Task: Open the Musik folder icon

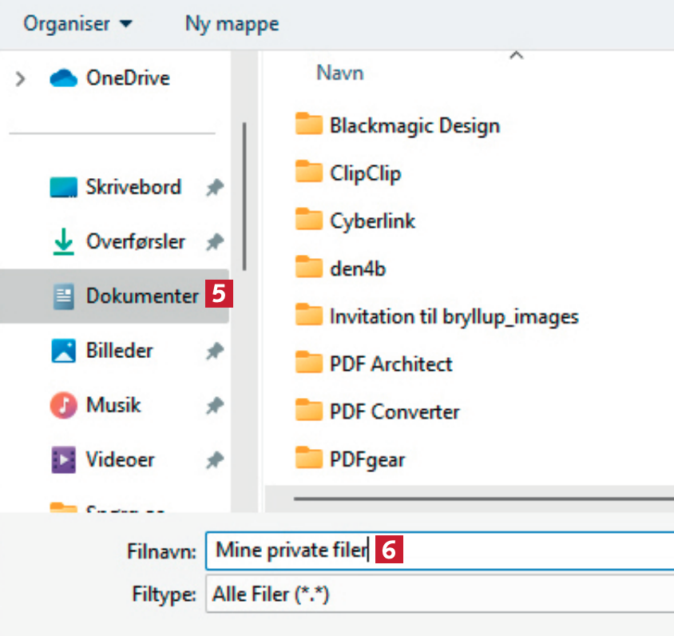Action: (x=64, y=406)
